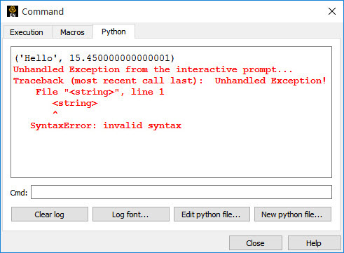The image size is (344, 253).
Task: Click the "SyntaxError: invalid syntax" log line
Action: point(106,125)
